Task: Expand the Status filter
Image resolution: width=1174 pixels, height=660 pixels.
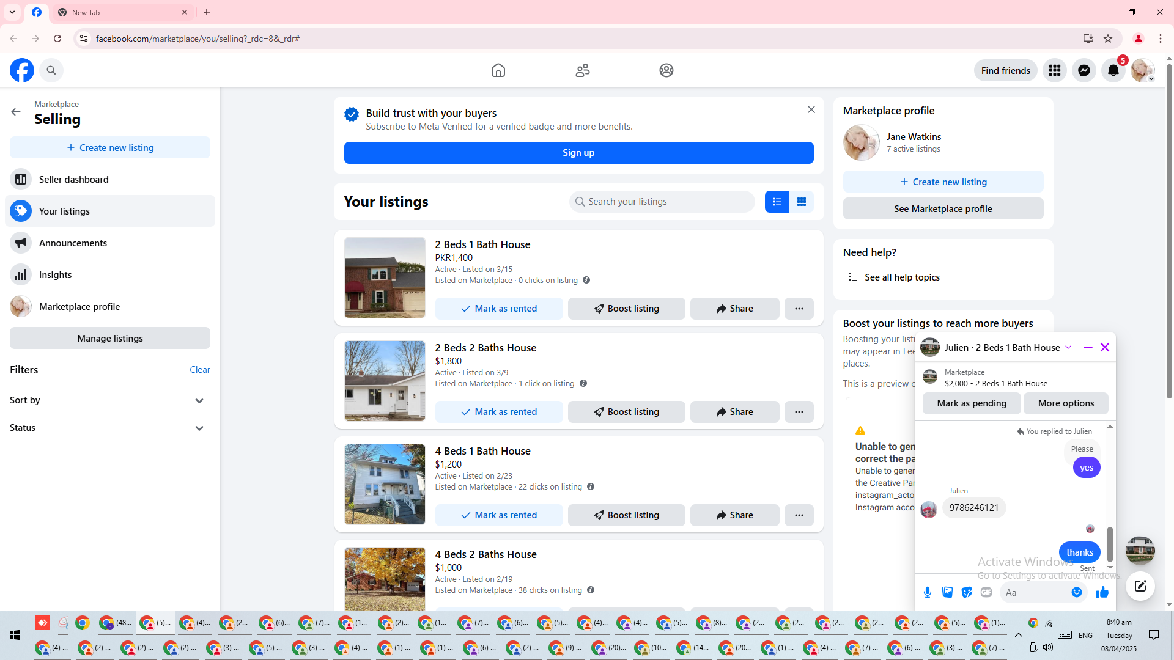Action: coord(199,428)
